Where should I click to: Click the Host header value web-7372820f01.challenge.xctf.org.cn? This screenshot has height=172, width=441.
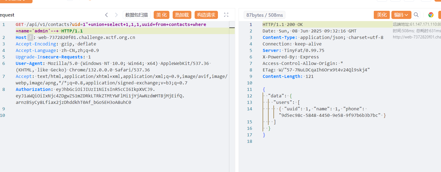(87, 37)
